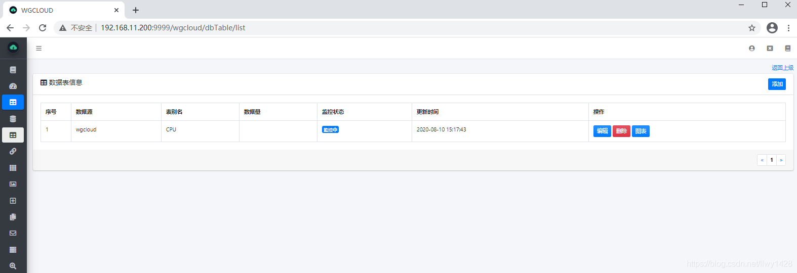
Task: Open the Chrome profile avatar
Action: [x=772, y=28]
